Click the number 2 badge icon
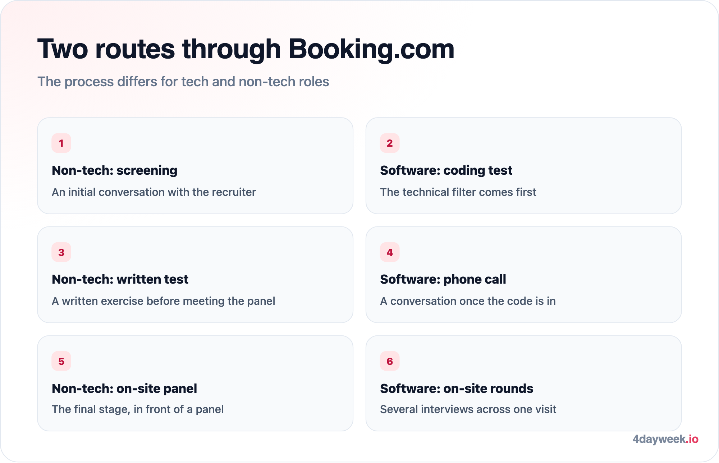The image size is (719, 463). [390, 143]
